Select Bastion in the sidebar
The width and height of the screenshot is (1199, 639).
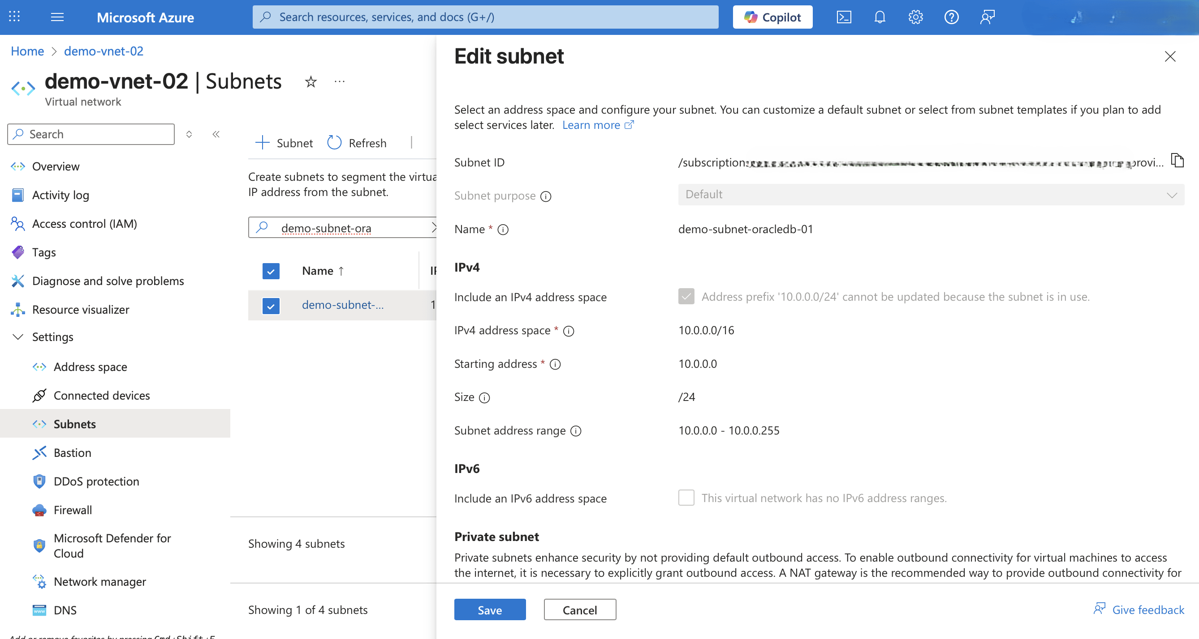pos(73,452)
